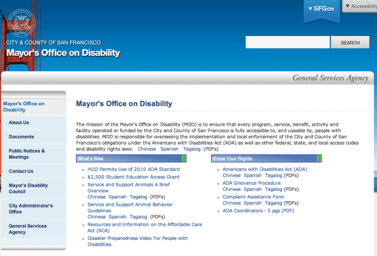Open ADA Grievance Procedure link
Viewport: 377px width, 256px height.
tap(252, 183)
